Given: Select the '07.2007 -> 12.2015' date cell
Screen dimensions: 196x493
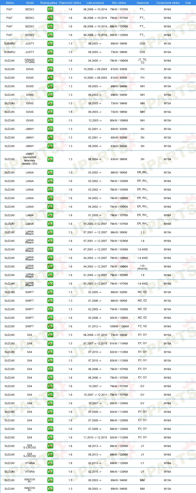Looking at the screenshot, I should click(x=95, y=343).
